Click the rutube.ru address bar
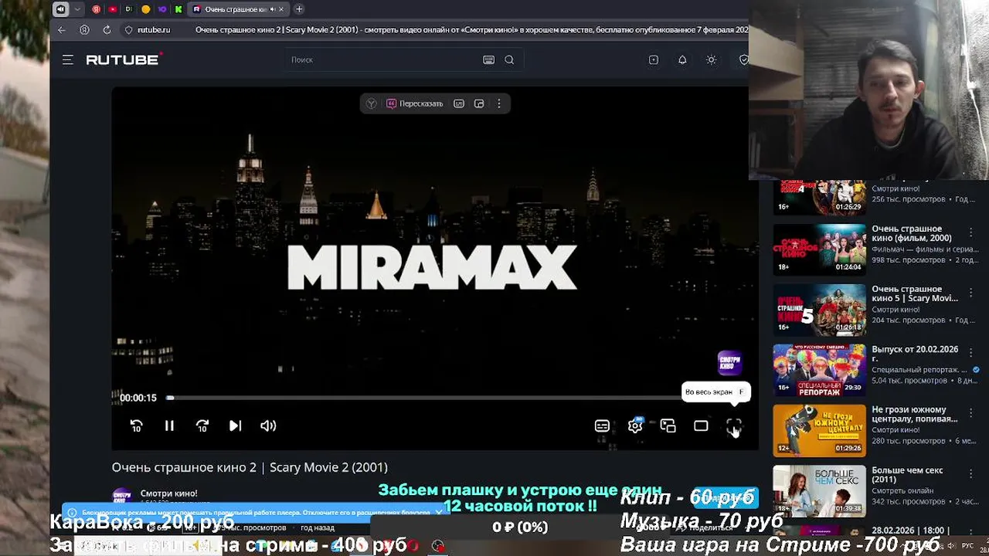The image size is (989, 556). tap(154, 29)
